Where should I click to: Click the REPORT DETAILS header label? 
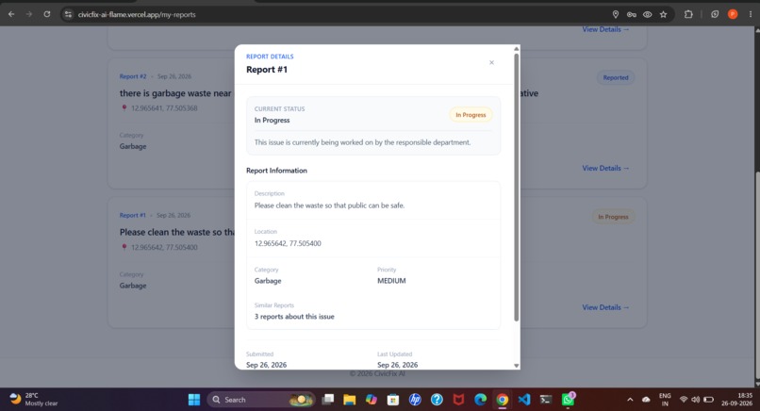pos(270,57)
